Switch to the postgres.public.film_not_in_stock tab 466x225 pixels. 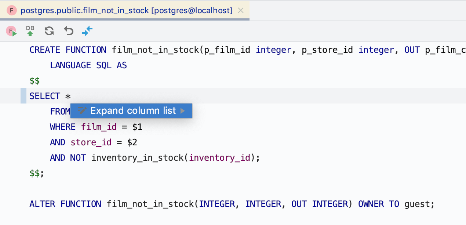(x=126, y=11)
